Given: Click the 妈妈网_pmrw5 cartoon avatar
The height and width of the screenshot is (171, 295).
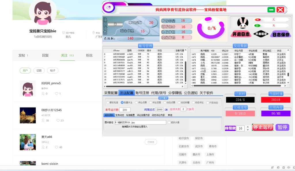Looking at the screenshot, I should pyautogui.click(x=28, y=89).
